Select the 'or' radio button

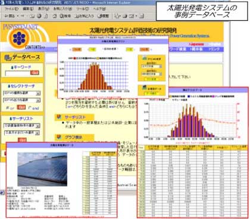pos(8,108)
